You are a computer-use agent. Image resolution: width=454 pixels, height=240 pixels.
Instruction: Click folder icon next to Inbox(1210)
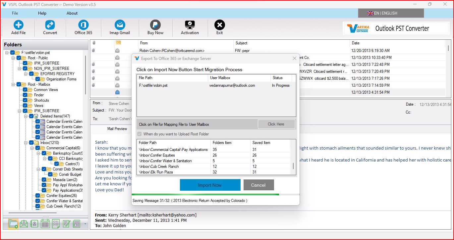click(36, 143)
